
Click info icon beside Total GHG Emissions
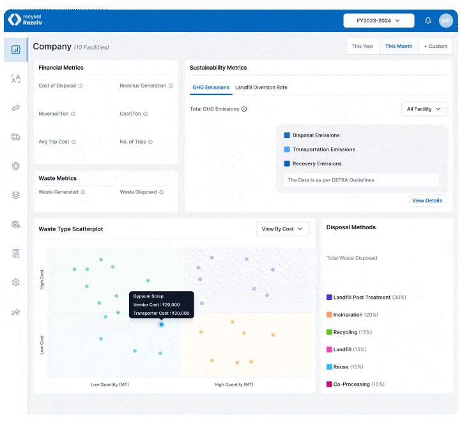(x=244, y=109)
